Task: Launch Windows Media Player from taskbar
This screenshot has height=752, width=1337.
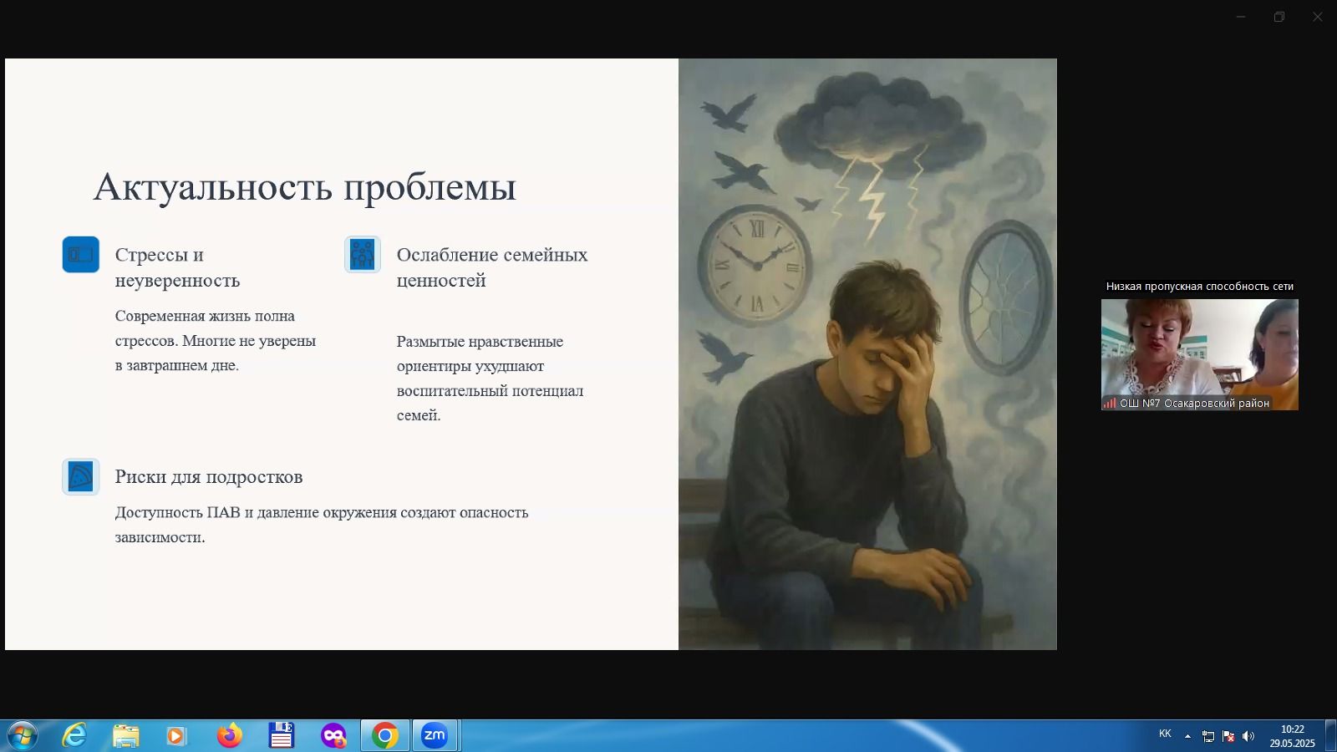Action: [x=176, y=735]
